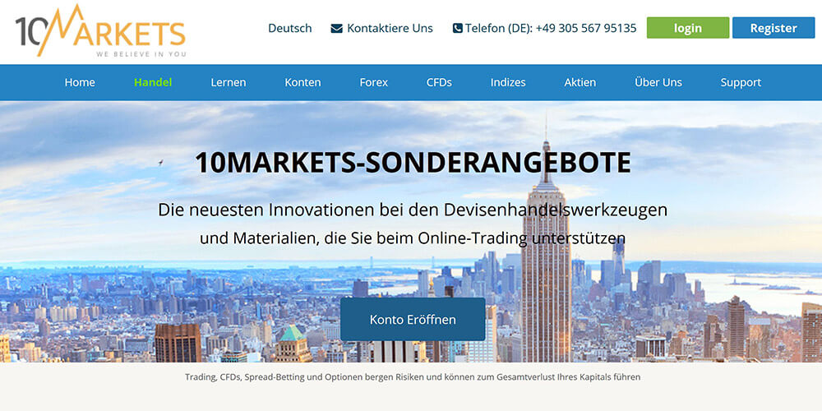
Task: Click the 10Markets logo
Action: click(x=100, y=30)
